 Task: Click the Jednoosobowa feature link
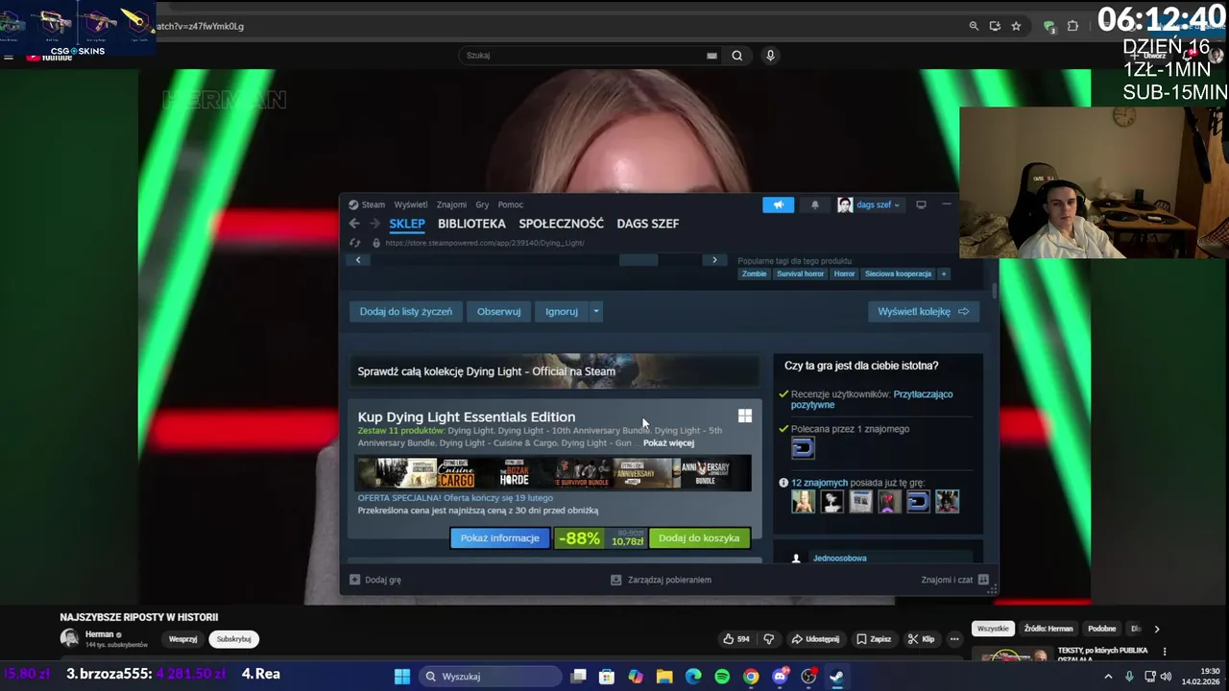click(839, 559)
